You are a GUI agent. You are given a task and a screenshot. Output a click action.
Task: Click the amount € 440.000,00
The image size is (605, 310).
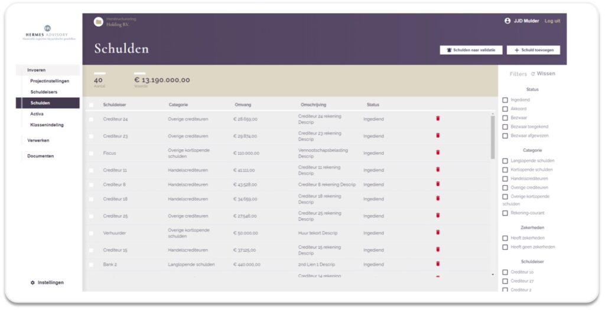pyautogui.click(x=247, y=265)
